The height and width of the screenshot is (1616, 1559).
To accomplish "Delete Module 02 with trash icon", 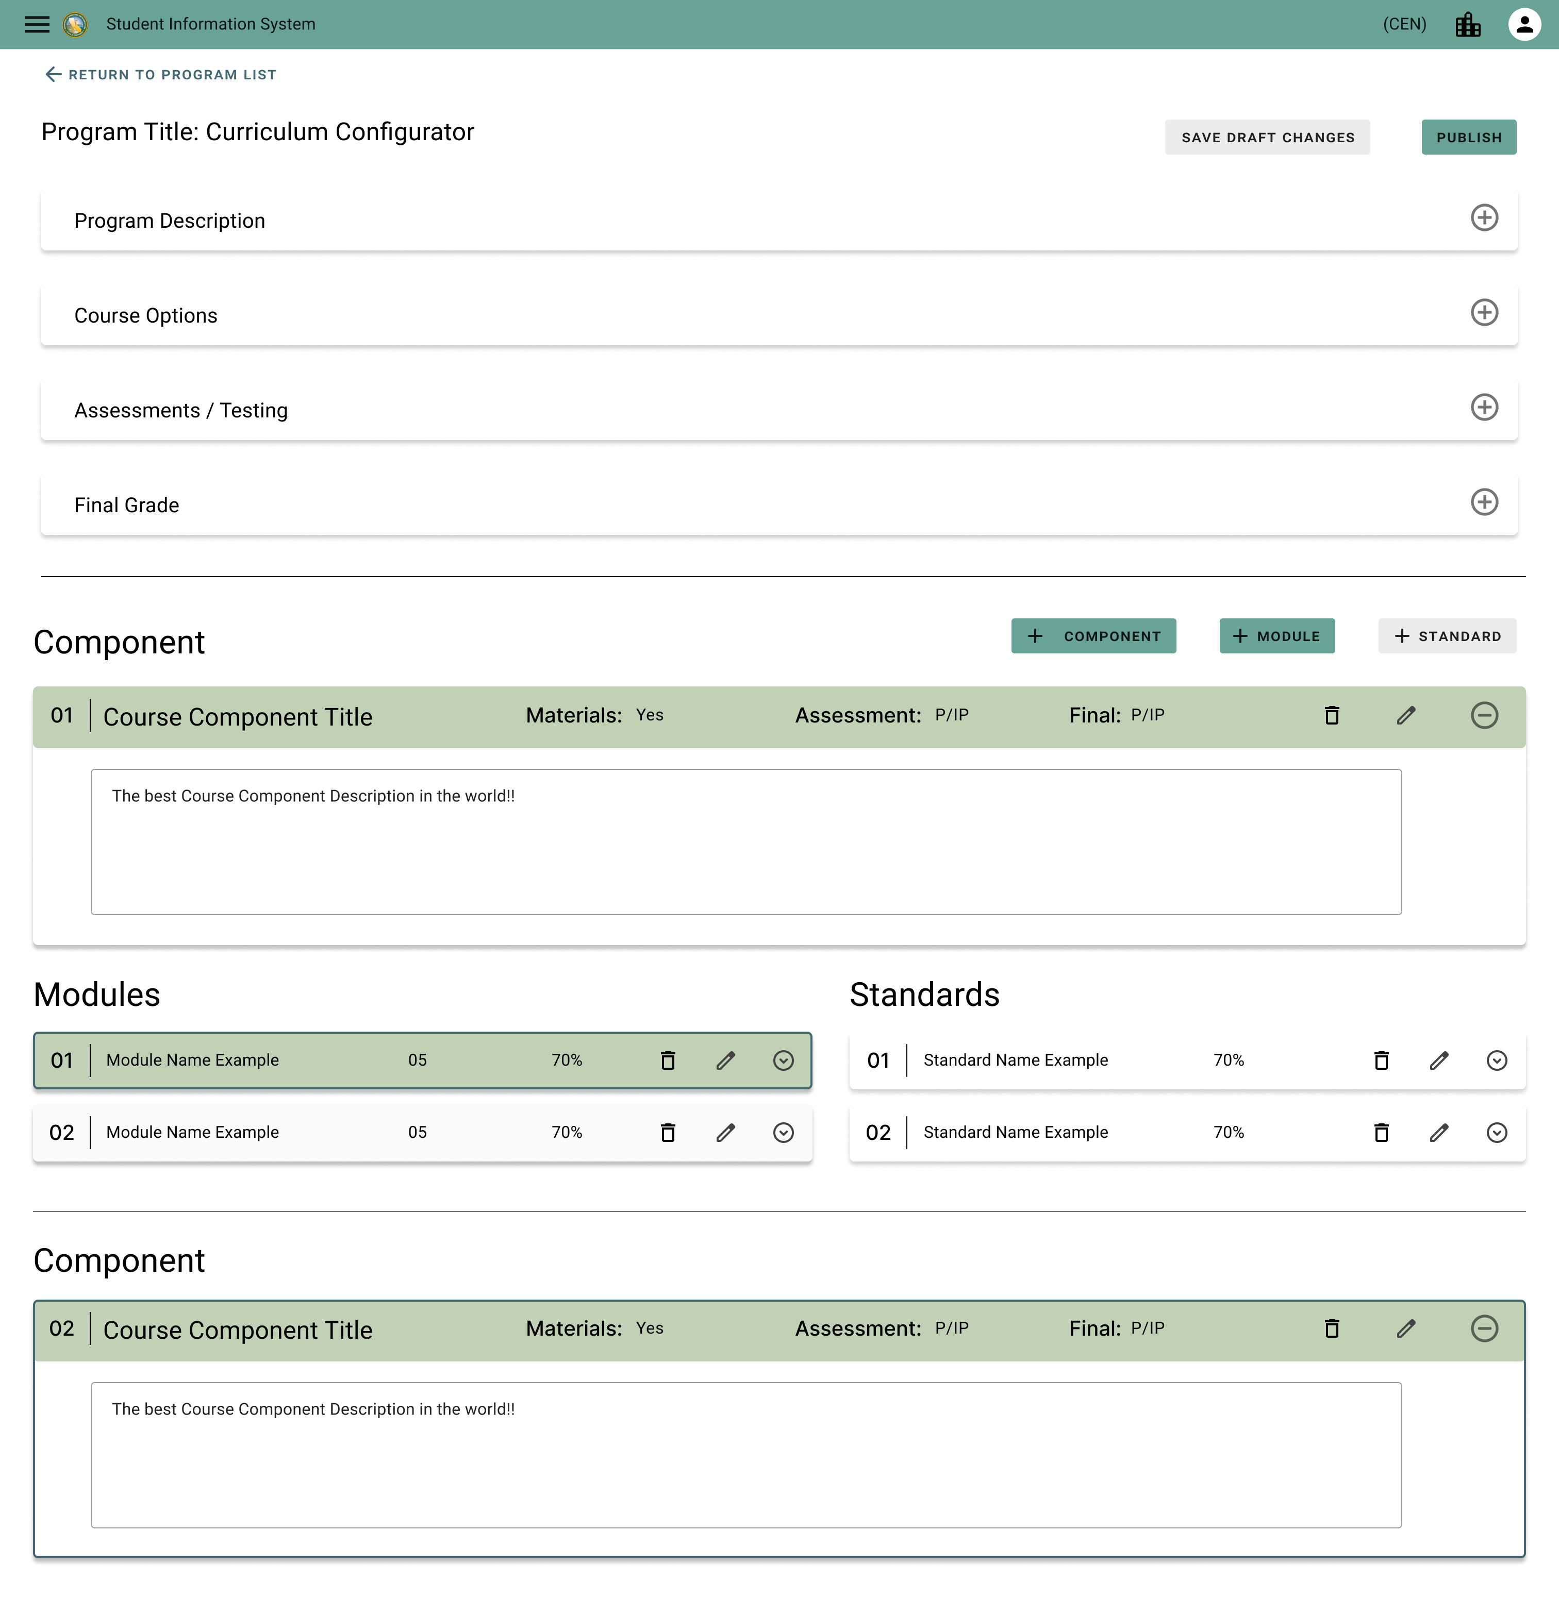I will tap(668, 1133).
